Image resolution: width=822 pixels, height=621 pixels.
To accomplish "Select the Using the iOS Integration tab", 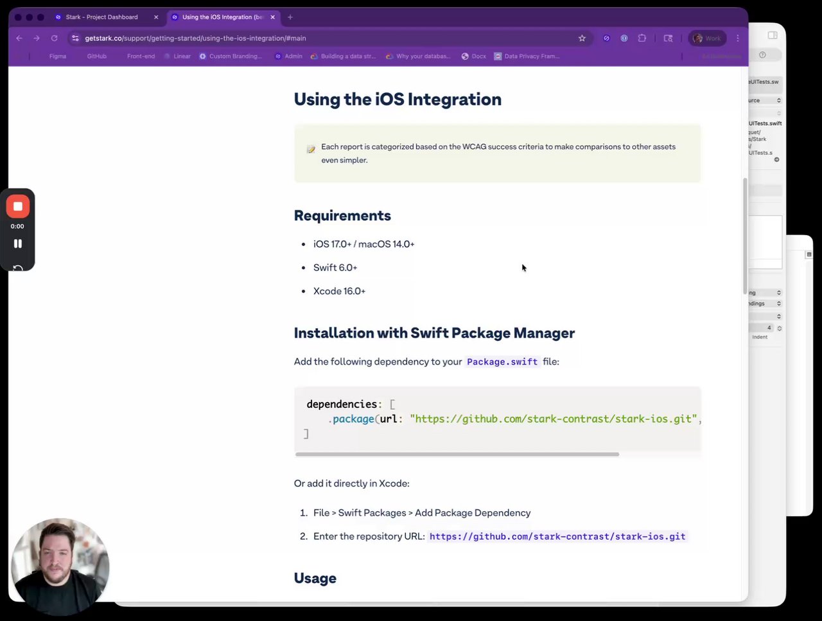I will coord(223,17).
